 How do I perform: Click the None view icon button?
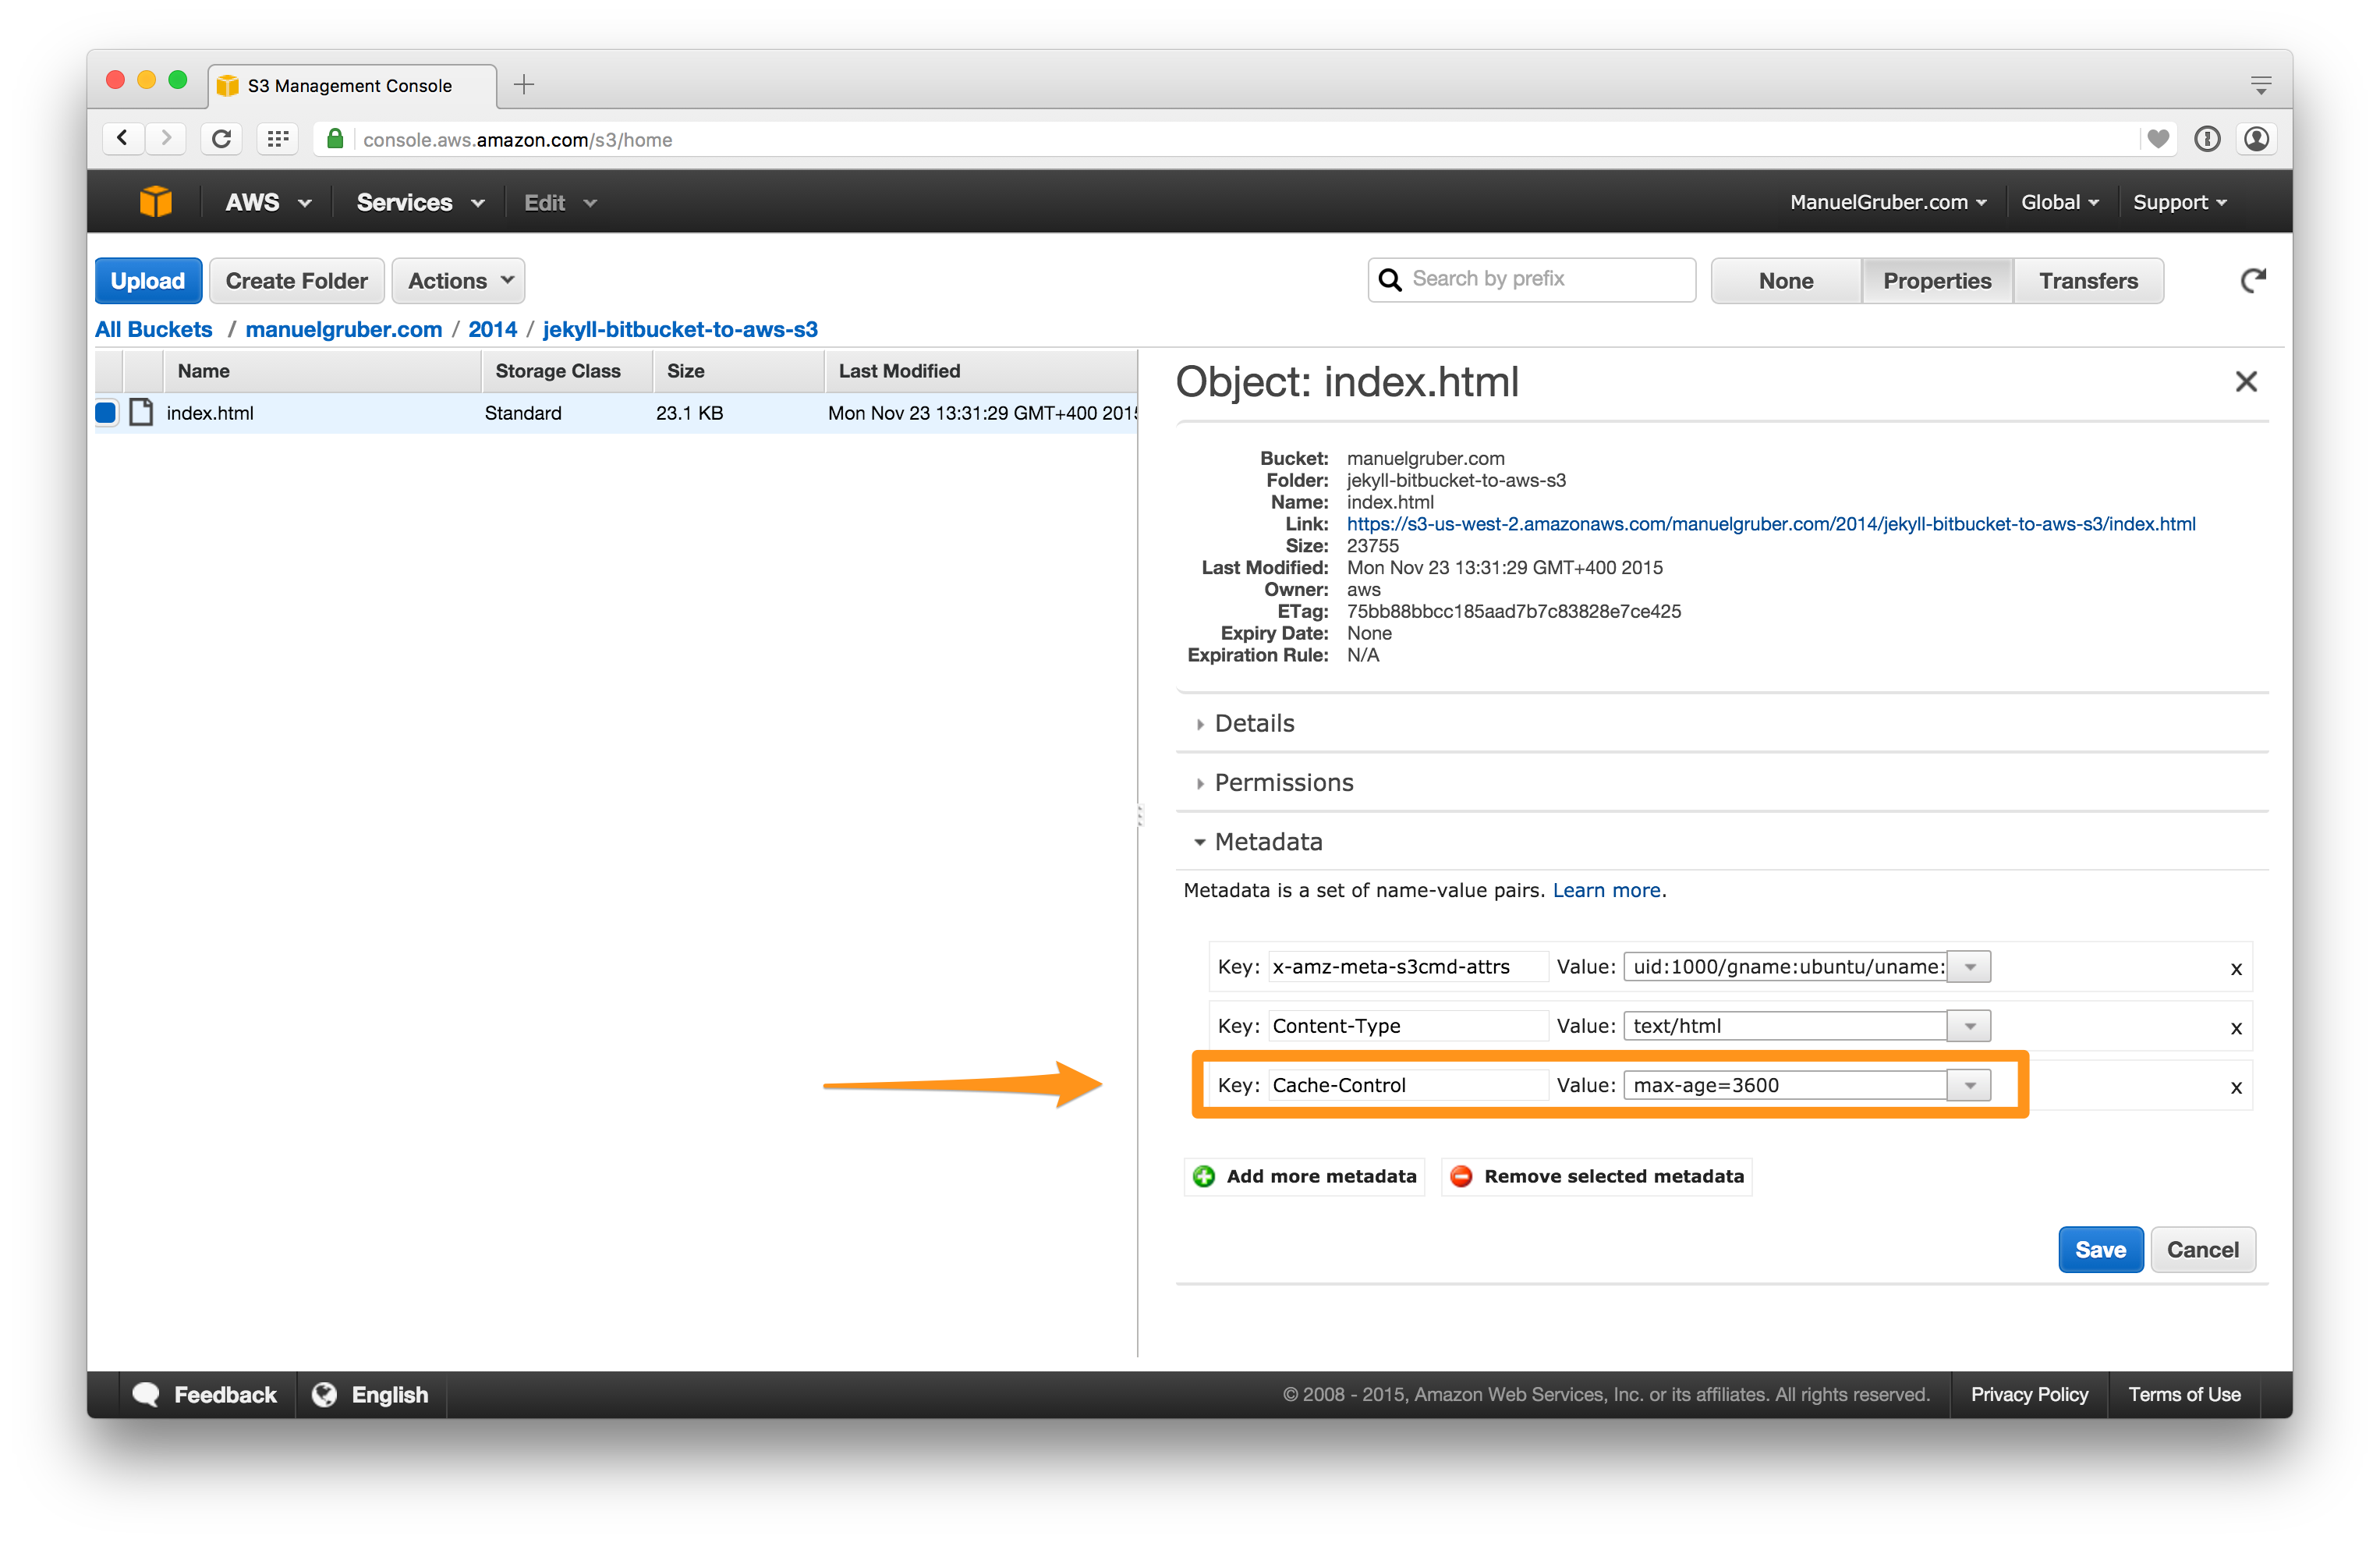[1783, 279]
